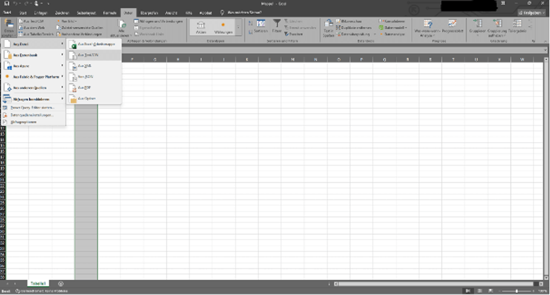Click Vorhandene Verbindungen ribbon button
The width and height of the screenshot is (550, 295).
click(79, 34)
